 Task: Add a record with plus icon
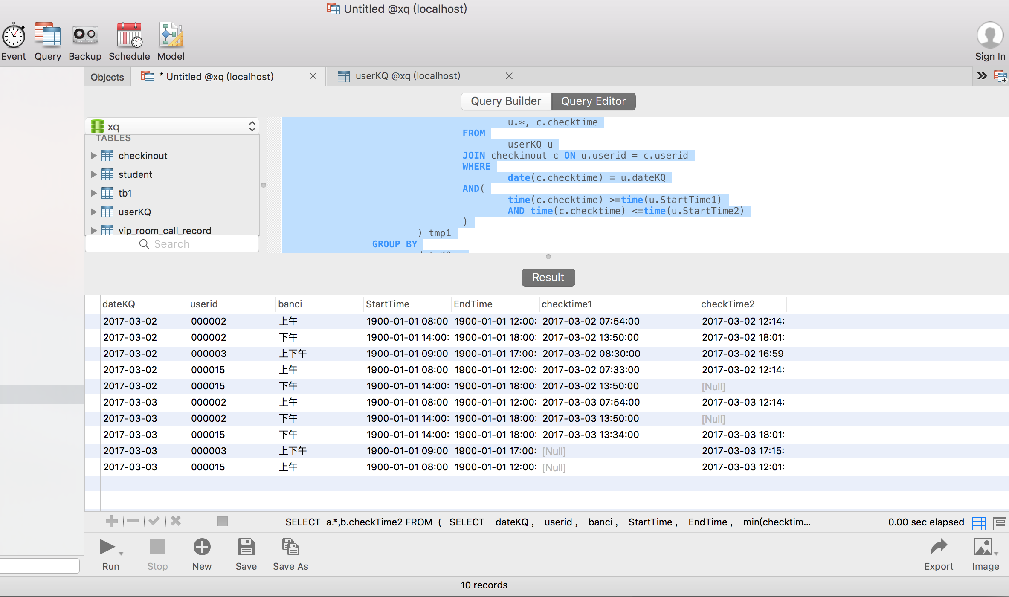[111, 521]
